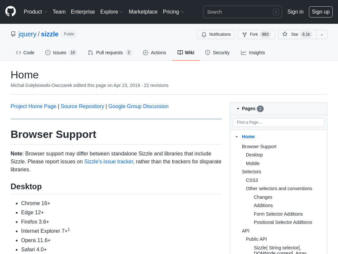Switch to the Actions tab
Image resolution: width=338 pixels, height=254 pixels.
(154, 53)
